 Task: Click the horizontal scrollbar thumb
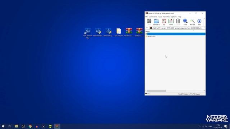(157, 91)
